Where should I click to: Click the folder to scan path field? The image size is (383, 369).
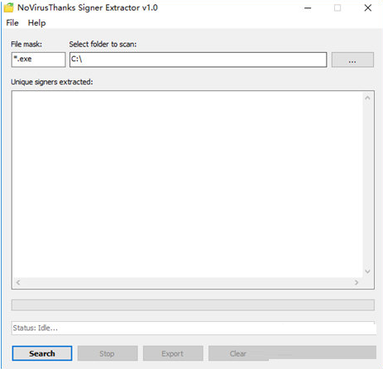point(198,60)
